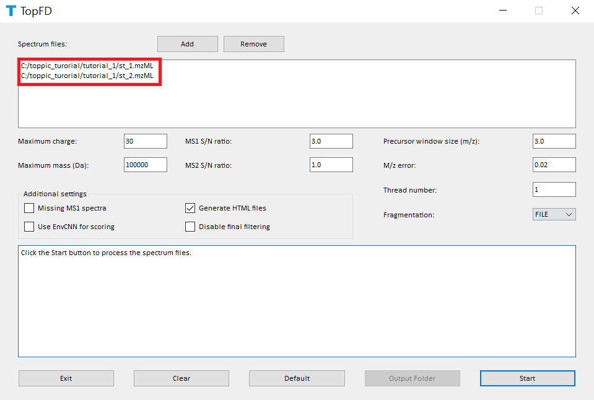Click the Exit button

[66, 378]
